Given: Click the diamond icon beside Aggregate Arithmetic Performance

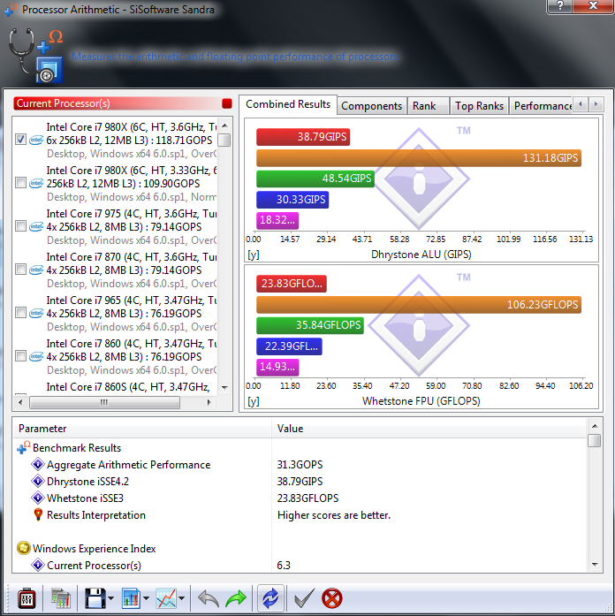Looking at the screenshot, I should click(38, 464).
